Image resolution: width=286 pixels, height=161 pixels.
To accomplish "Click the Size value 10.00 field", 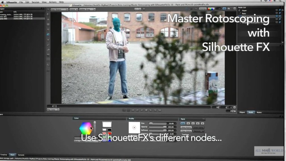I will tap(171, 124).
